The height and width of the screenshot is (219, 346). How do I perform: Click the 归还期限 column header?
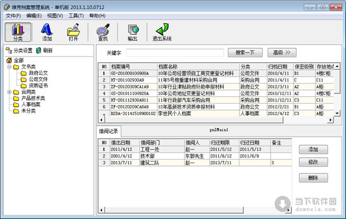[x=224, y=143]
